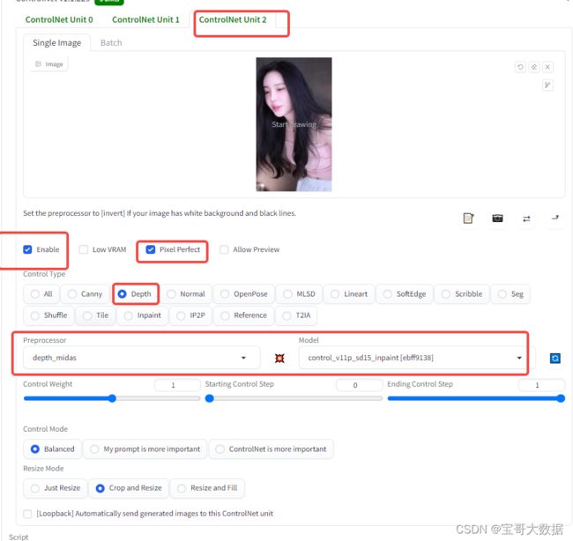
Task: Click the Script section label
Action: coord(19,537)
